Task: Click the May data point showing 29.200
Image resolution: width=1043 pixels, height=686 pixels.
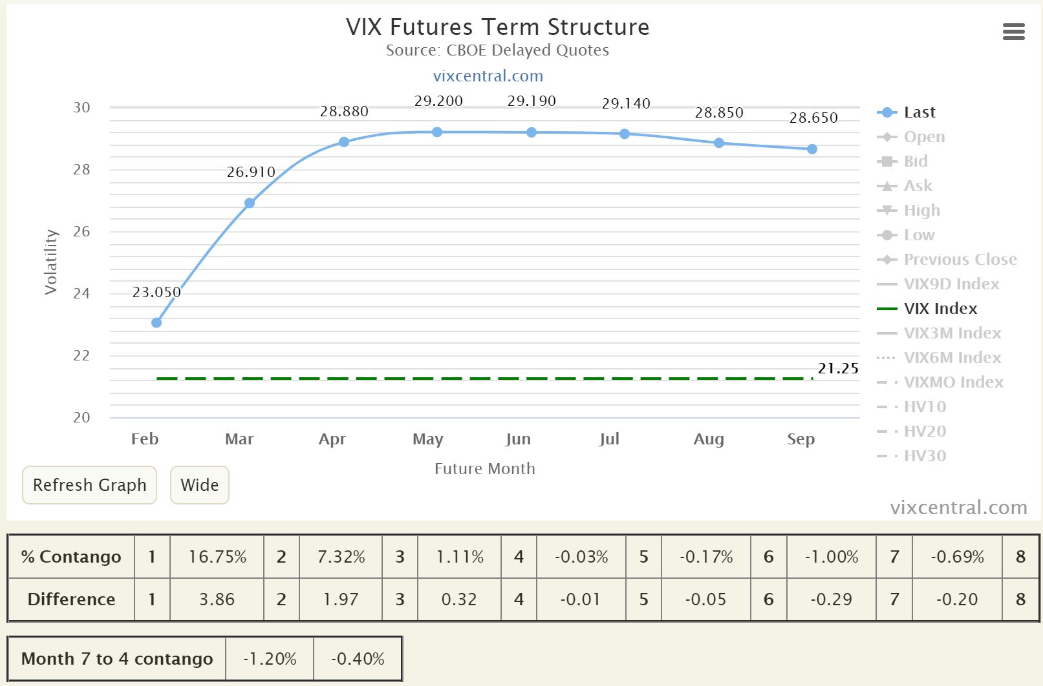Action: 438,131
